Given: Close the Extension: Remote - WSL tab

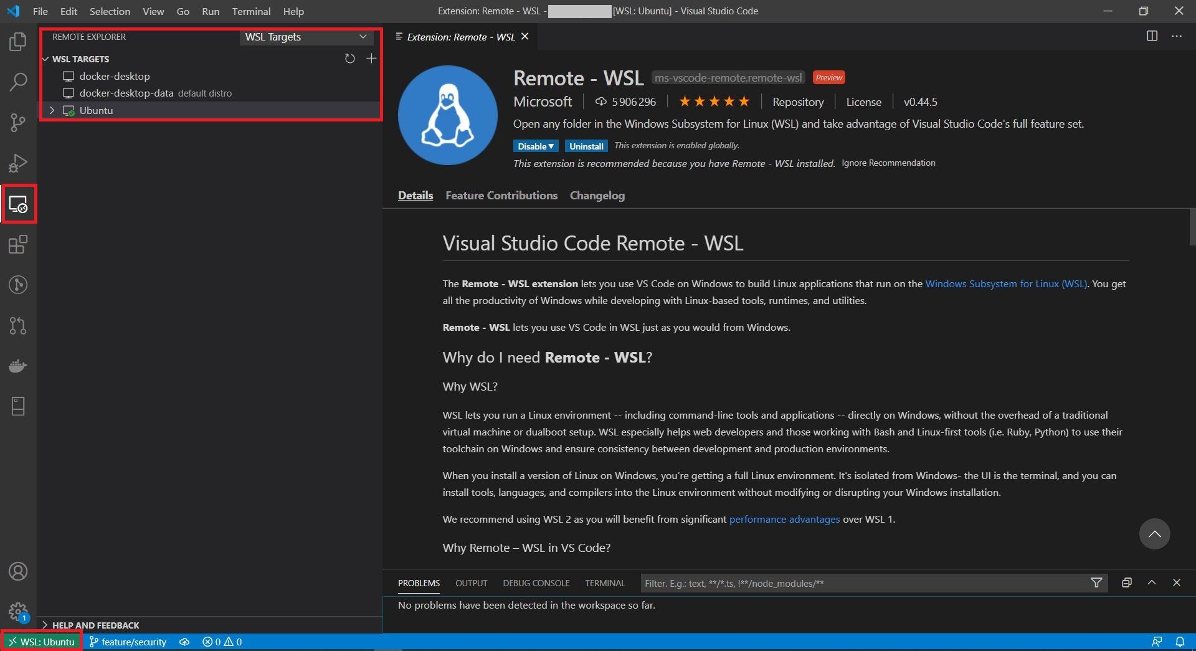Looking at the screenshot, I should pos(525,37).
